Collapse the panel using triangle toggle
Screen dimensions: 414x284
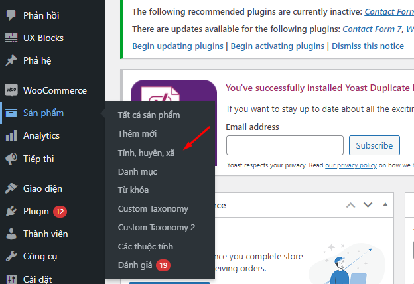385,206
